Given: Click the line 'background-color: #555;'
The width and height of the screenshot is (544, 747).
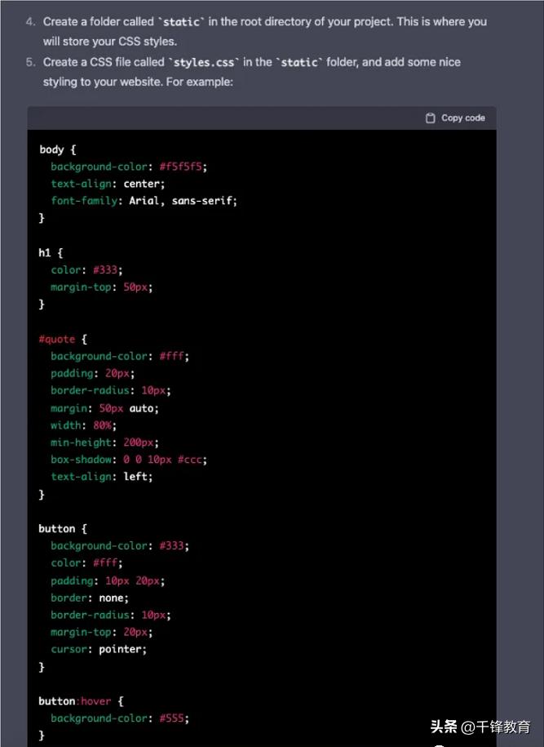Looking at the screenshot, I should (x=120, y=718).
